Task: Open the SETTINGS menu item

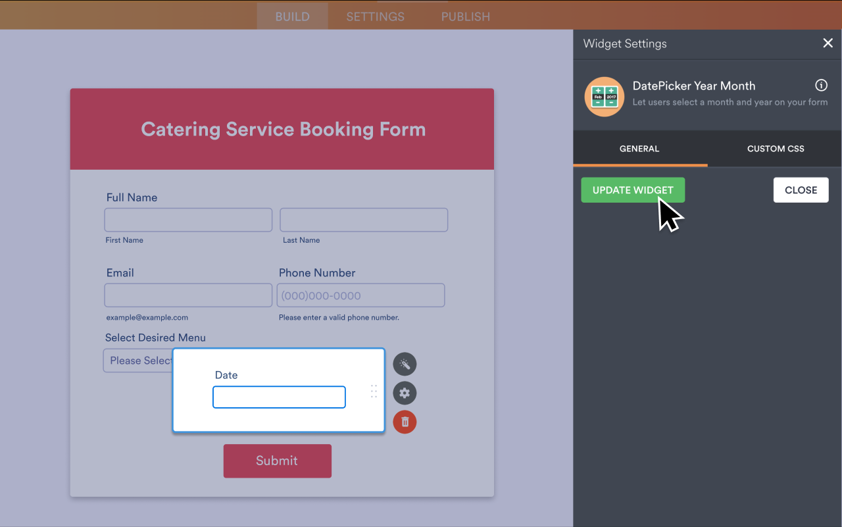Action: (x=375, y=16)
